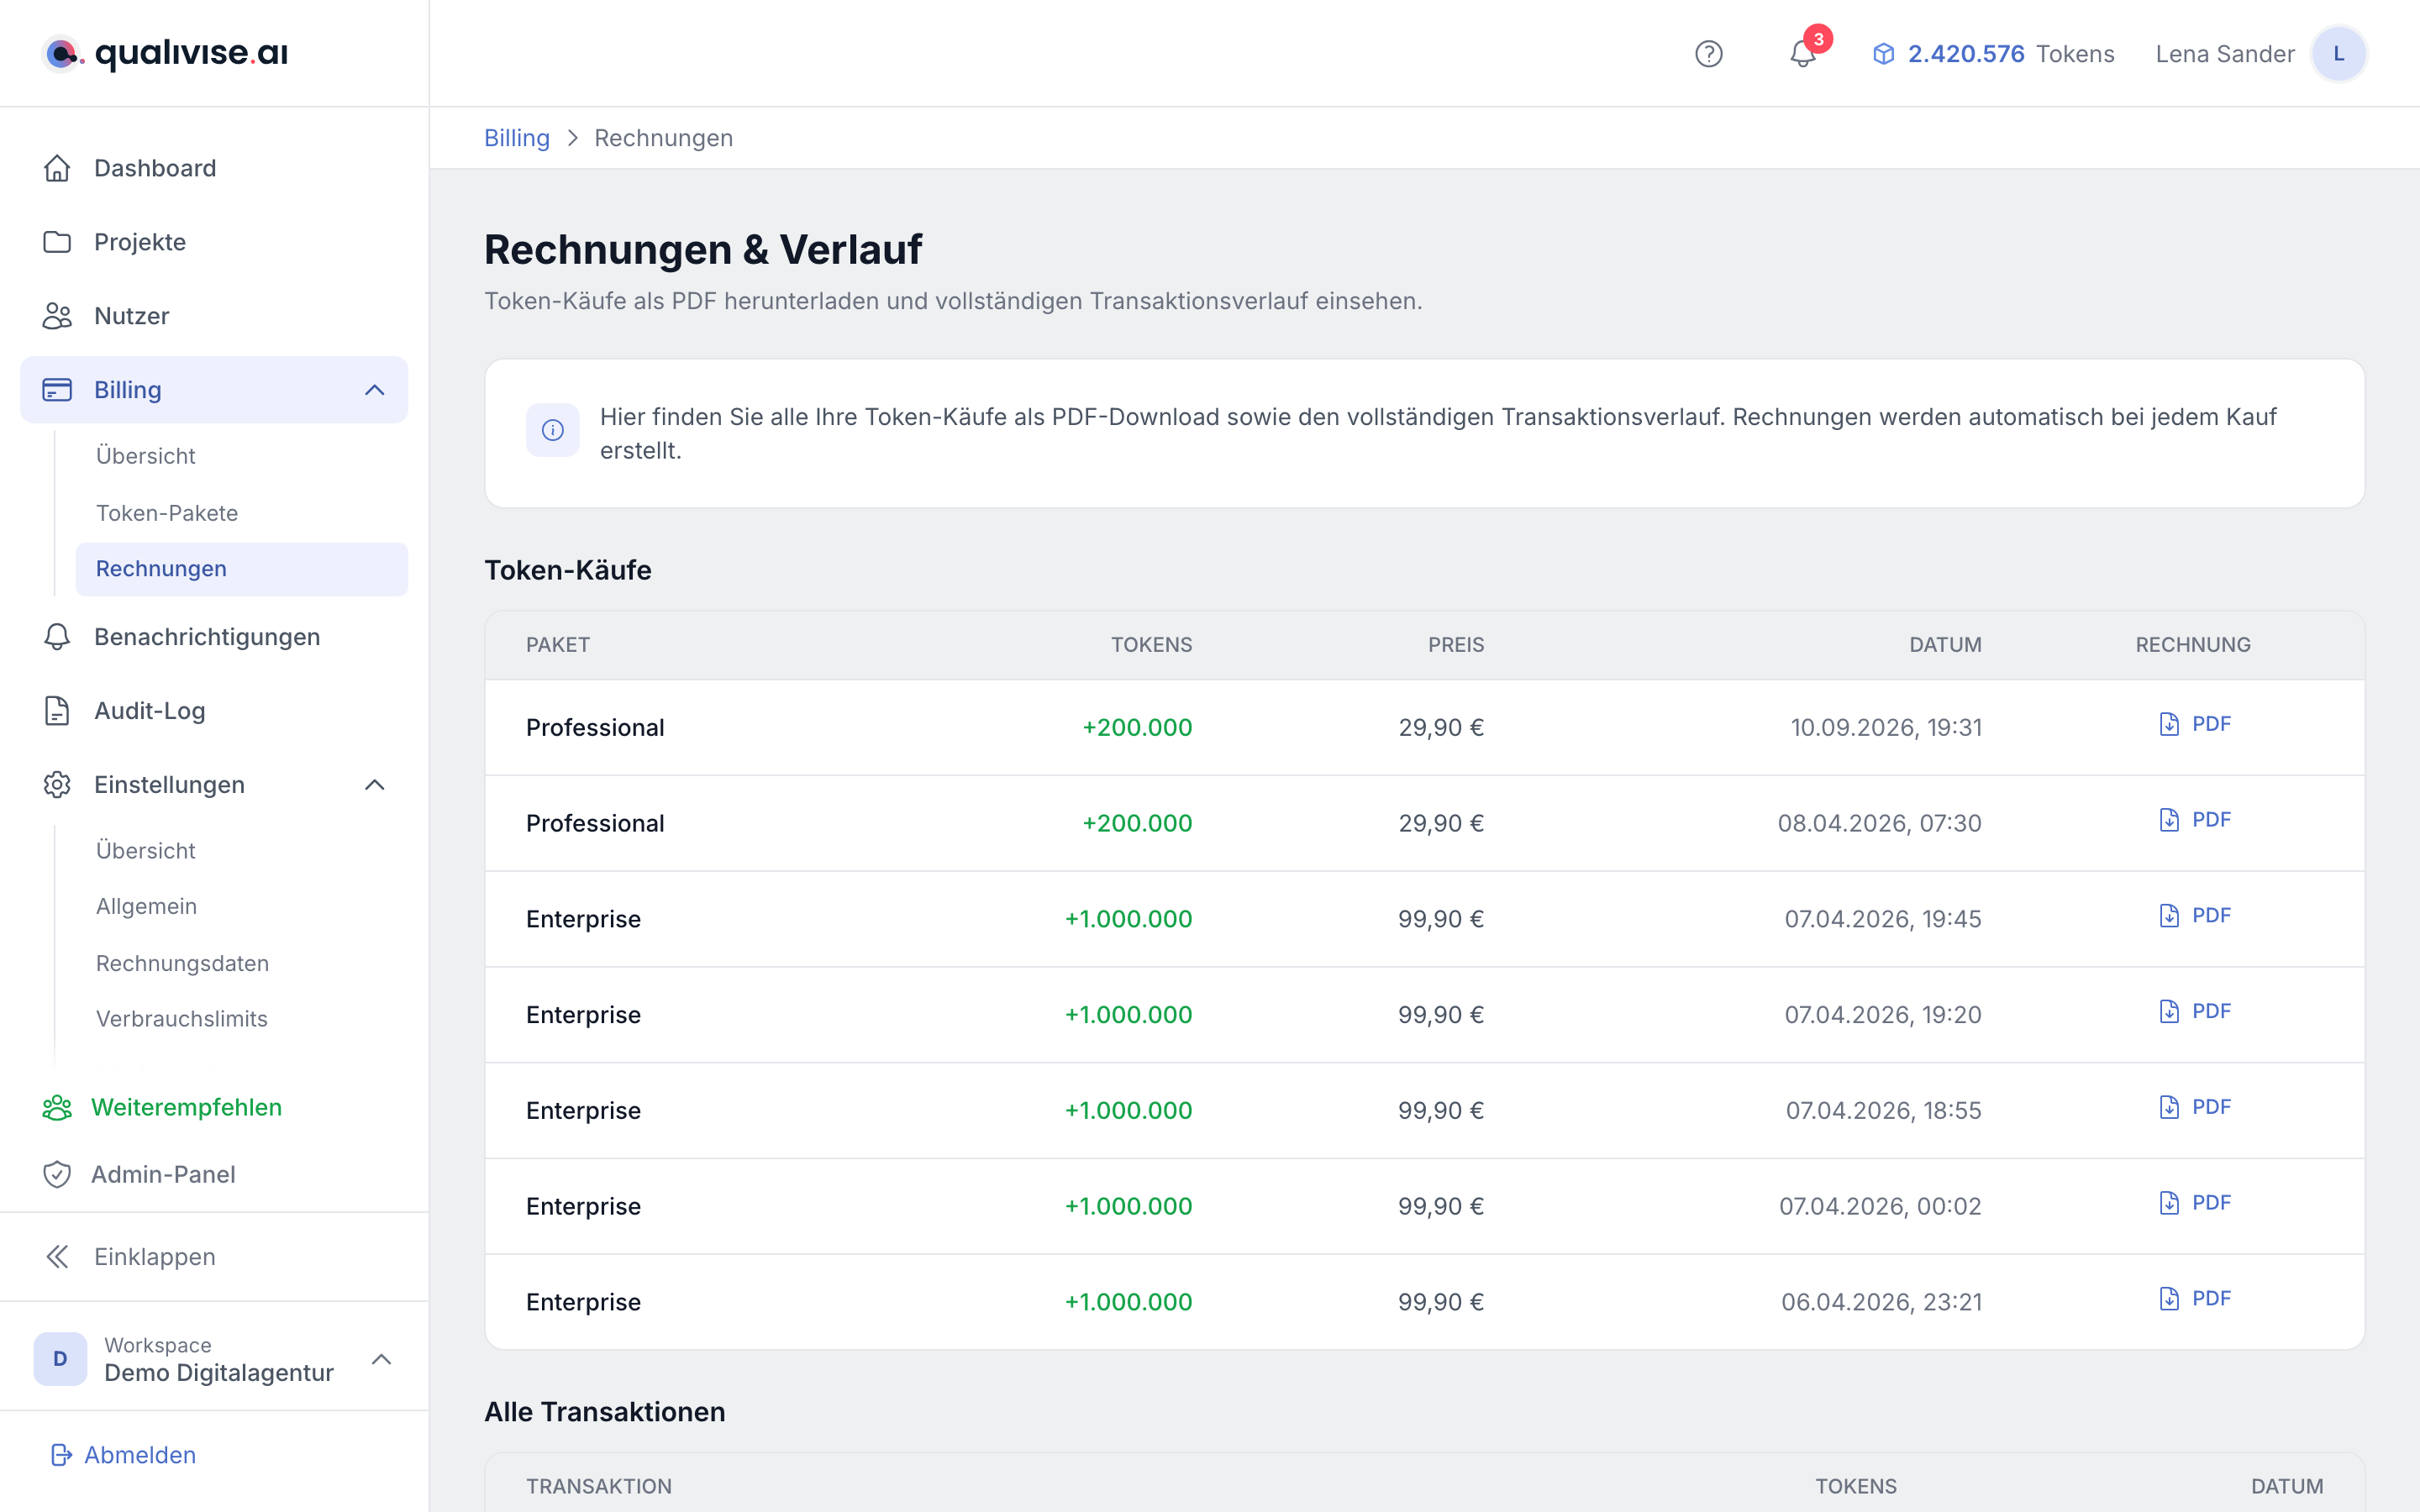
Task: Click the Projekte folder icon
Action: tap(57, 242)
